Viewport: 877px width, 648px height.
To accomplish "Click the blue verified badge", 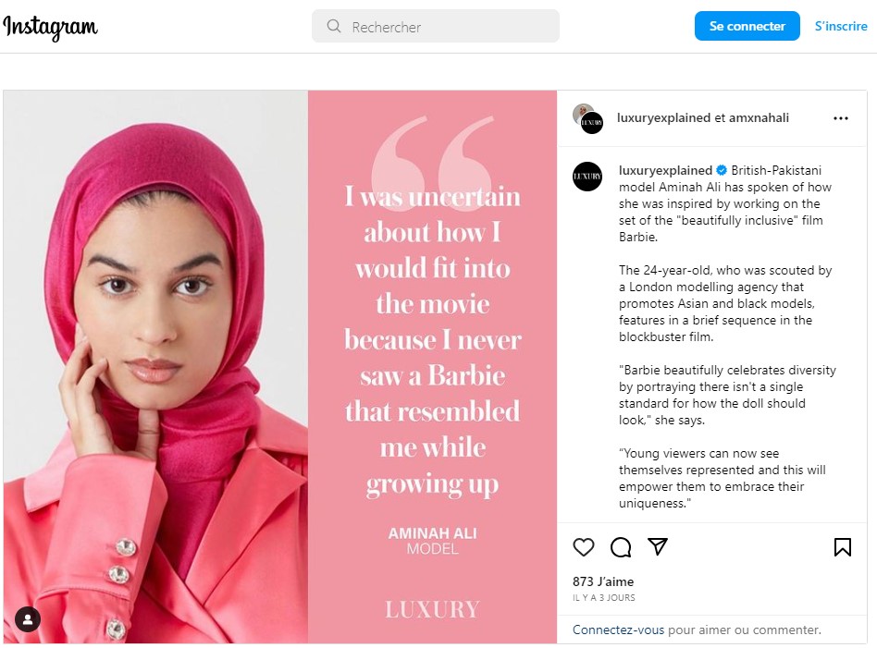I will point(722,170).
